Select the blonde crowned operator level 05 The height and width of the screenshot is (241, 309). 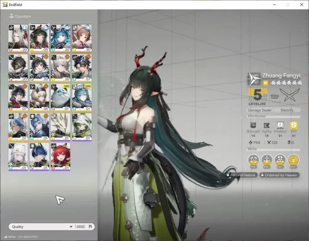[x=39, y=97]
